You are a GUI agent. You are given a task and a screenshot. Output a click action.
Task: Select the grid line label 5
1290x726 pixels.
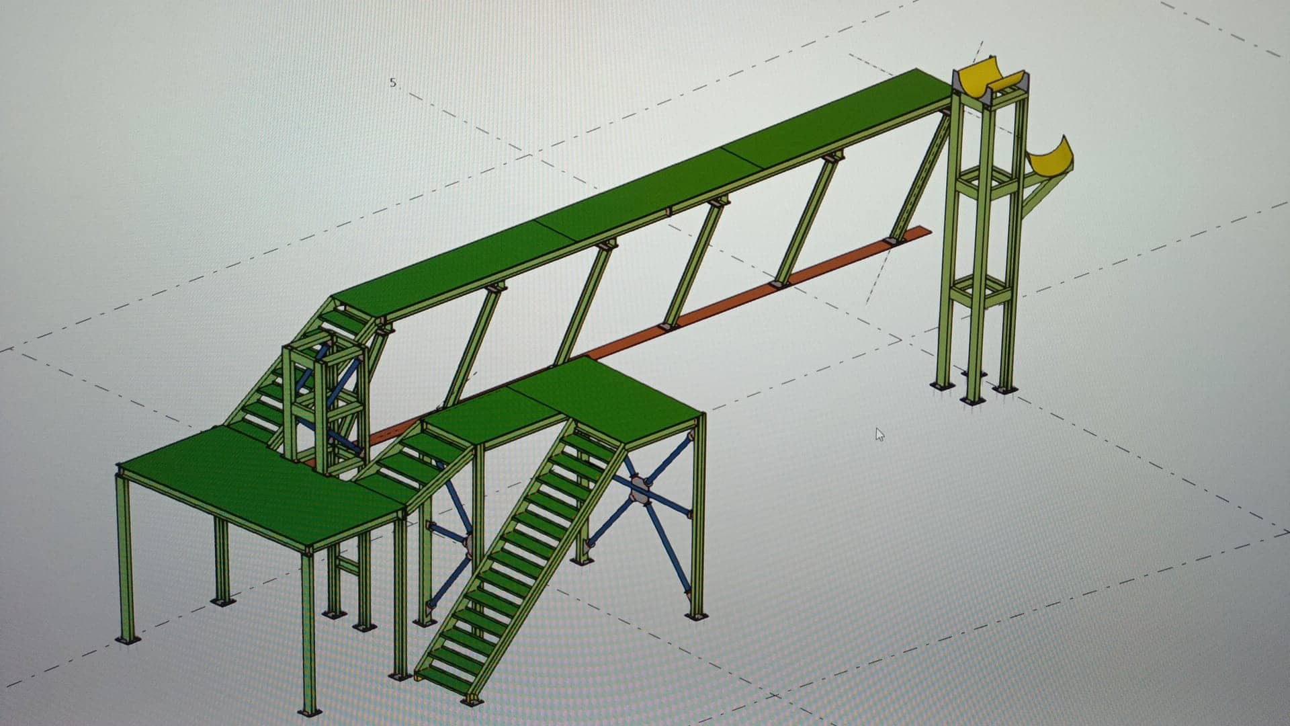(393, 83)
